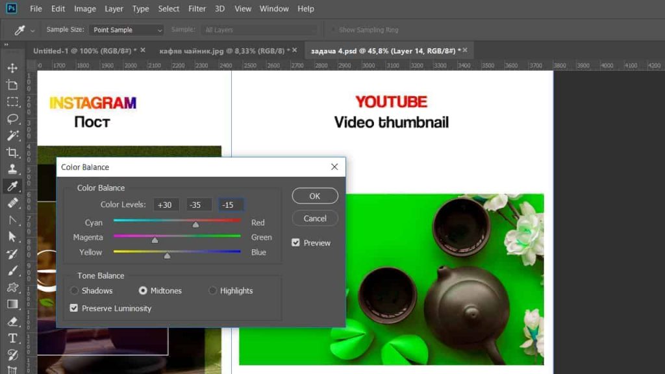Viewport: 665px width, 374px height.
Task: Open the View menu
Action: coord(243,8)
